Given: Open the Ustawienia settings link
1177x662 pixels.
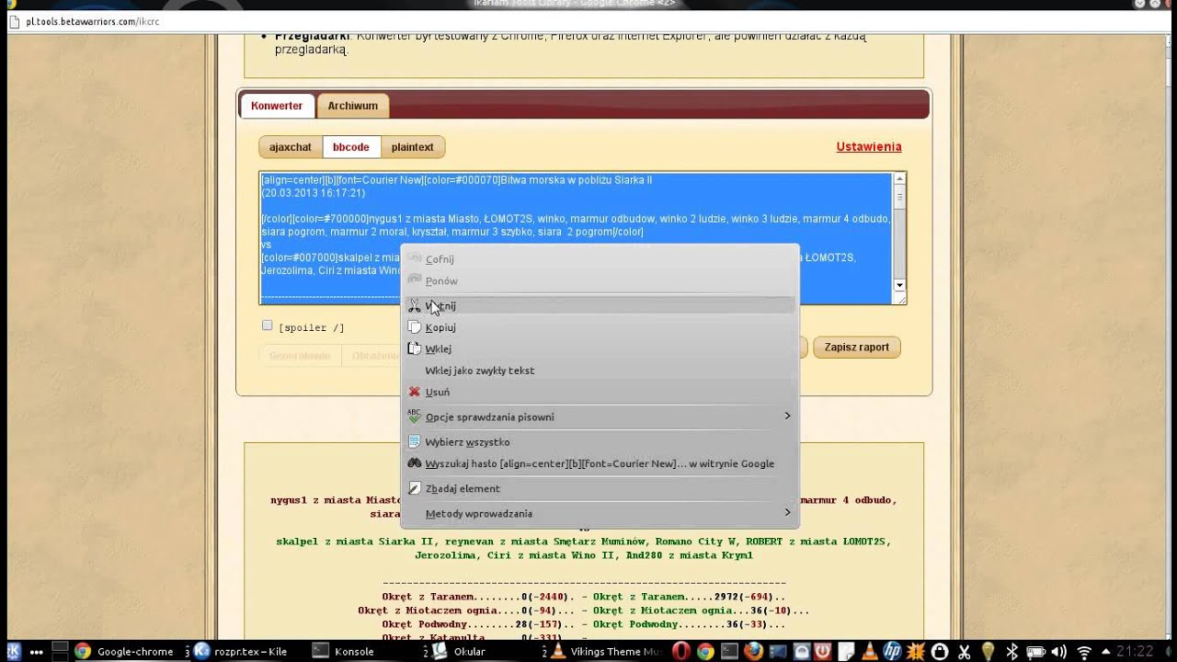Looking at the screenshot, I should tap(868, 147).
